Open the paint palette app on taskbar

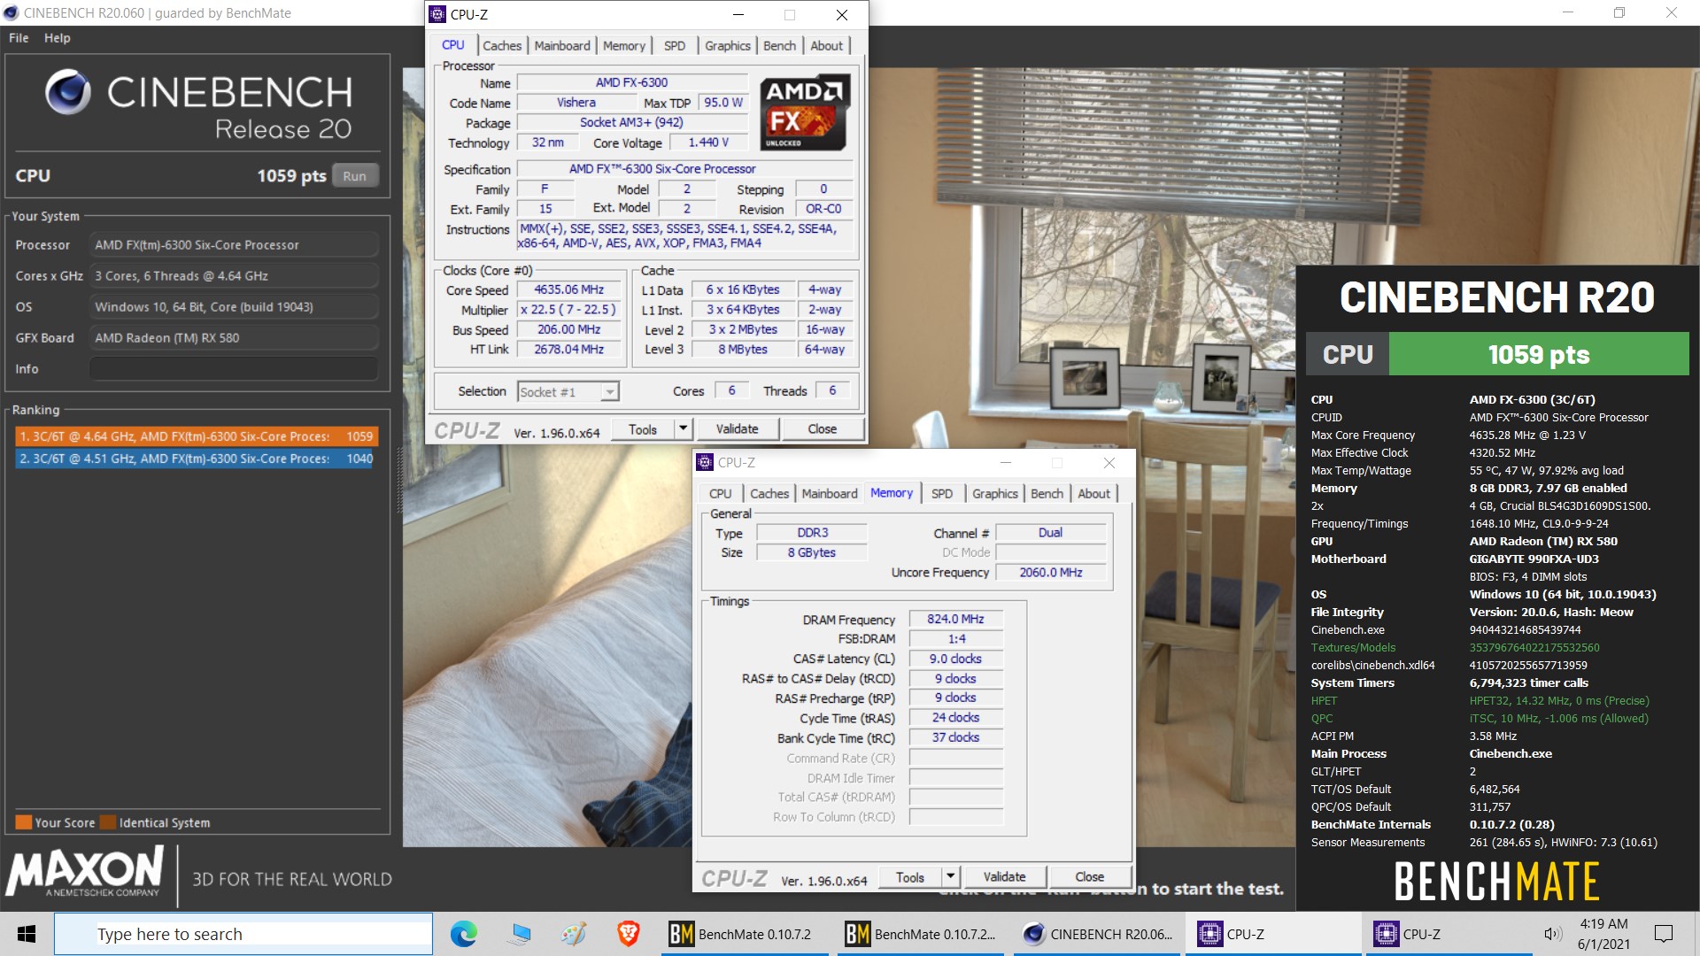click(x=574, y=934)
